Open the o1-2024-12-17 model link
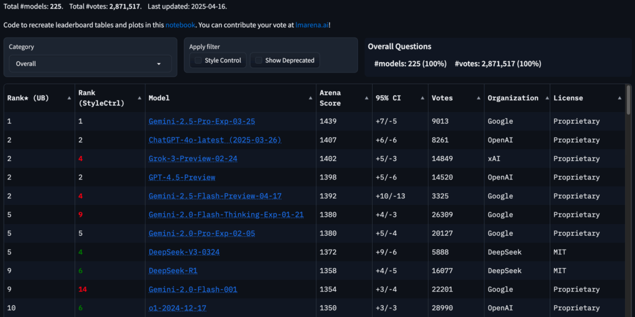Screen dimensions: 635x317 click(x=177, y=308)
